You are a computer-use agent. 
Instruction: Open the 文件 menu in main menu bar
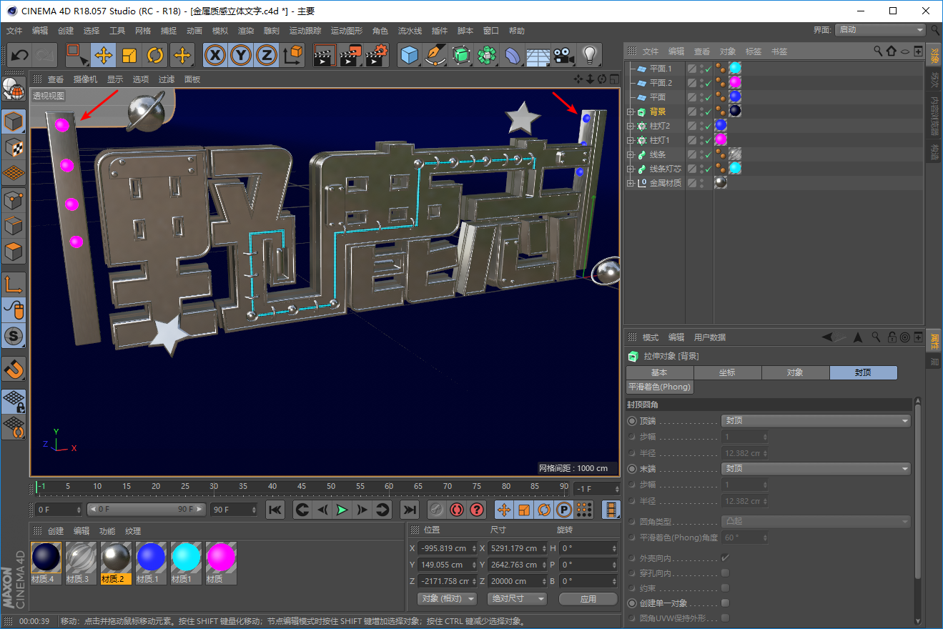tap(14, 31)
